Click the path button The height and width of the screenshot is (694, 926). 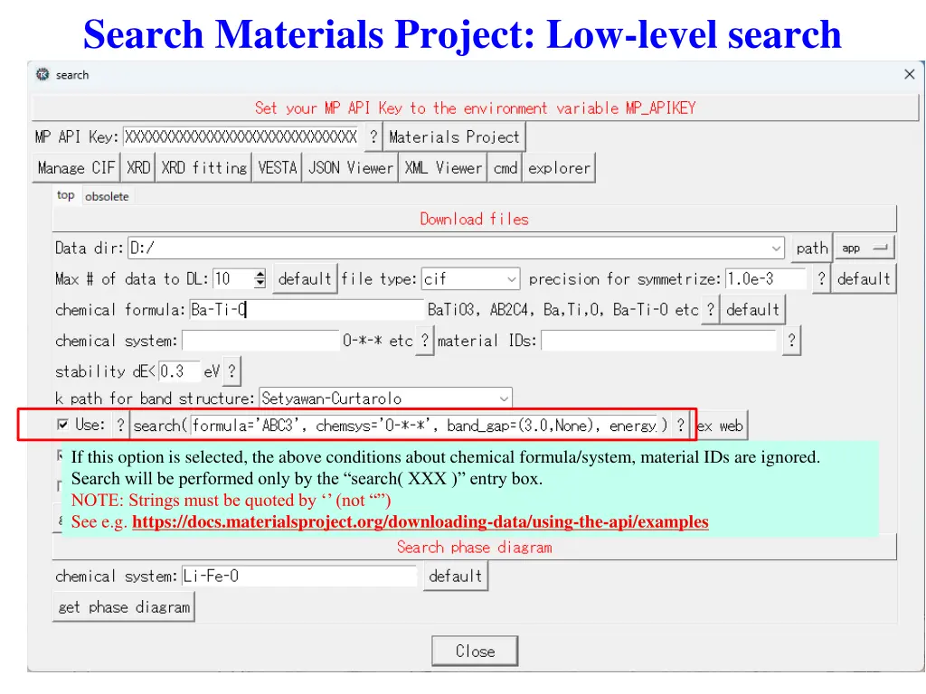click(812, 248)
